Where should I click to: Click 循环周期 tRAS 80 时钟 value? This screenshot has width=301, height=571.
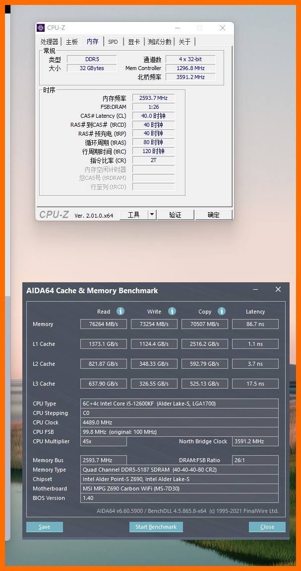tap(153, 143)
